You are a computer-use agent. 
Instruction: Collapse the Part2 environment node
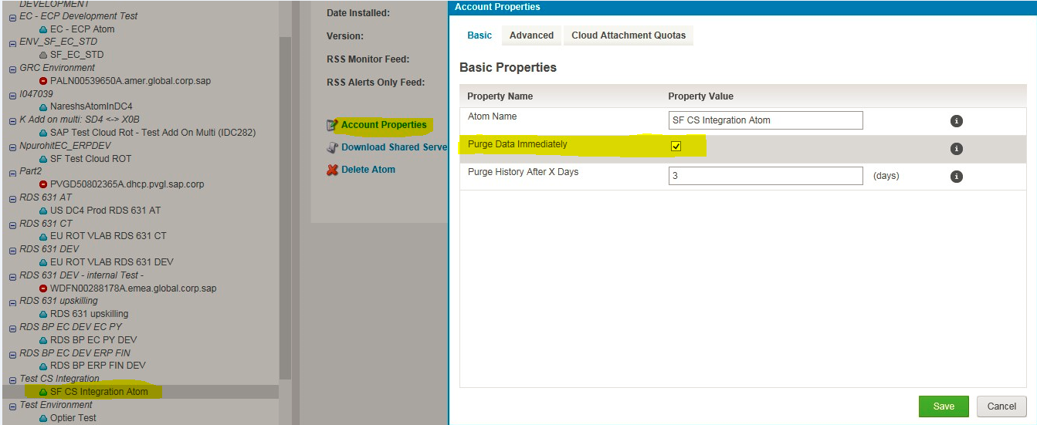pyautogui.click(x=12, y=172)
